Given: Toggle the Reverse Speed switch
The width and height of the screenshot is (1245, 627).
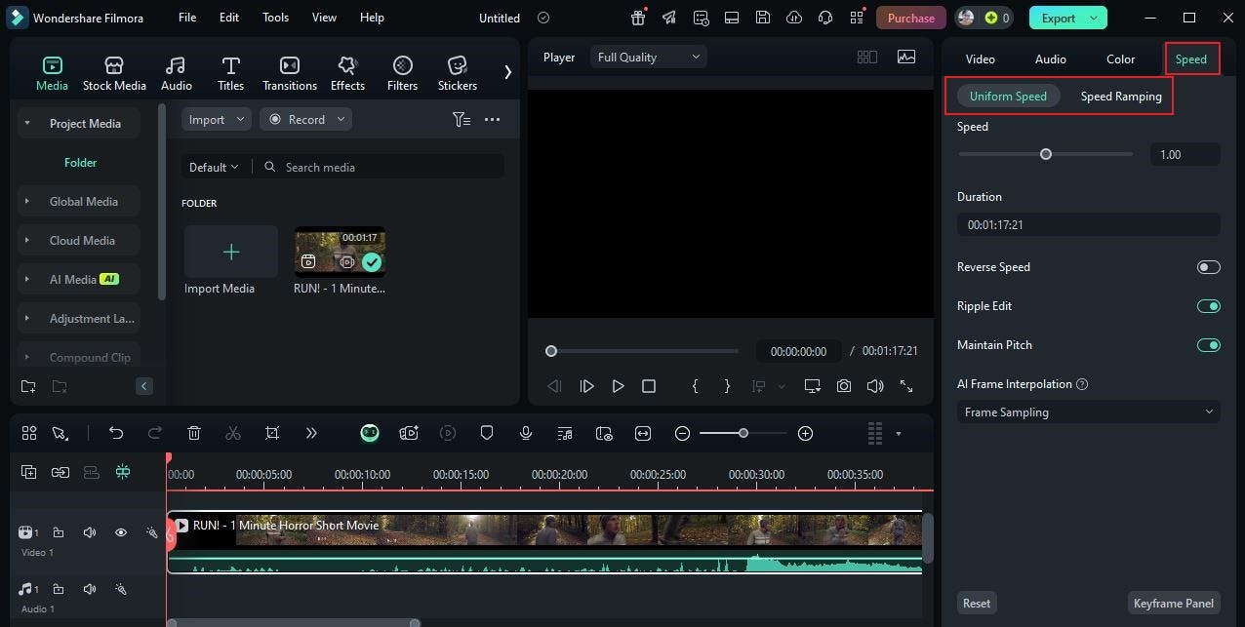Looking at the screenshot, I should click(1208, 267).
